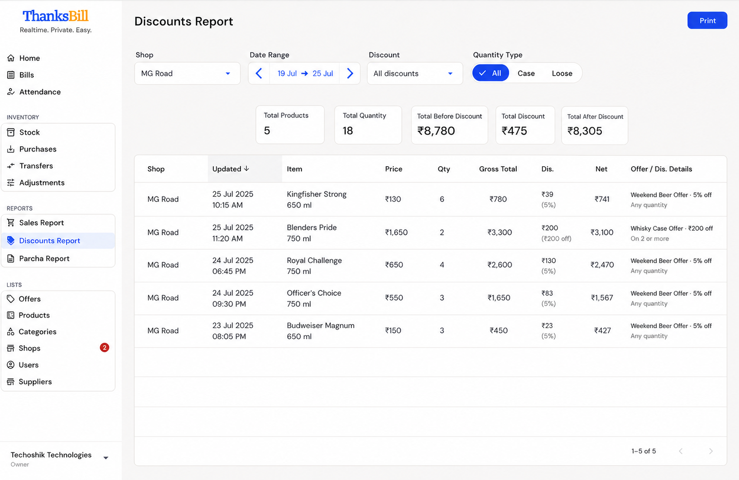
Task: Click the Shops storefront icon
Action: point(11,348)
